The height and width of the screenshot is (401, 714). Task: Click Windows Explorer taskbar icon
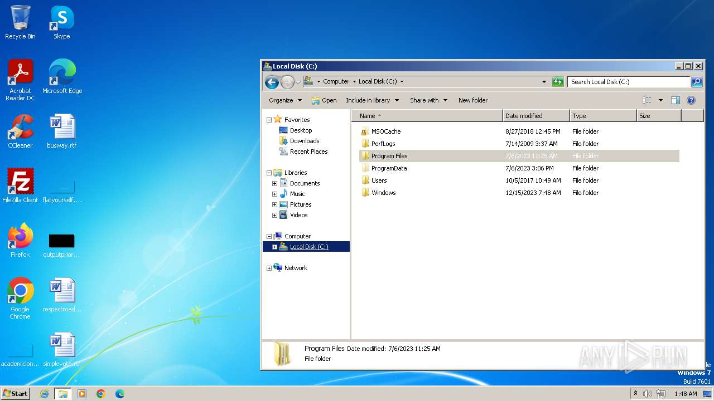point(63,394)
